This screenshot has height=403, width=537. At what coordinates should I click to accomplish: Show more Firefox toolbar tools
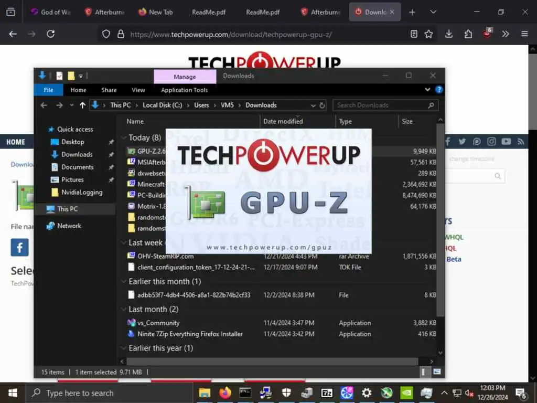coord(506,34)
